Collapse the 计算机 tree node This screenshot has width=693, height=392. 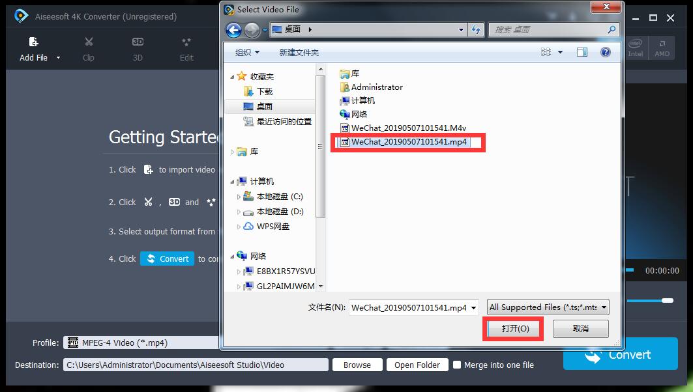click(233, 182)
